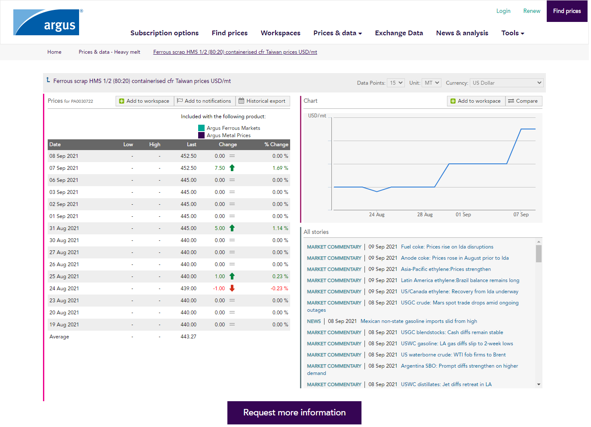Click the green up arrow for 07 Sep 2021

tap(232, 168)
